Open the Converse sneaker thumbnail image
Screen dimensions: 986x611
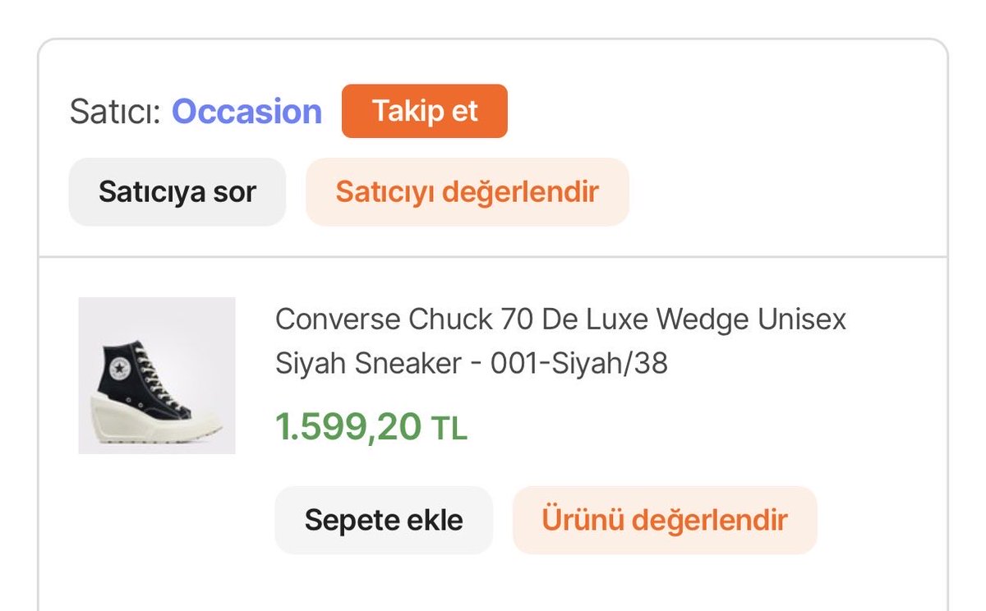pos(157,375)
